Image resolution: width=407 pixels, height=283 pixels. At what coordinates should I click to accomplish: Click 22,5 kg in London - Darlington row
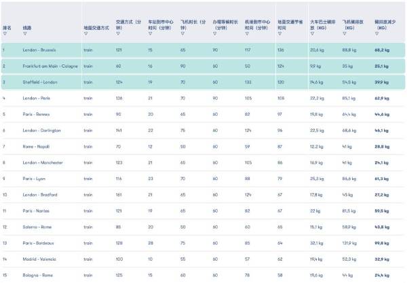(317, 131)
